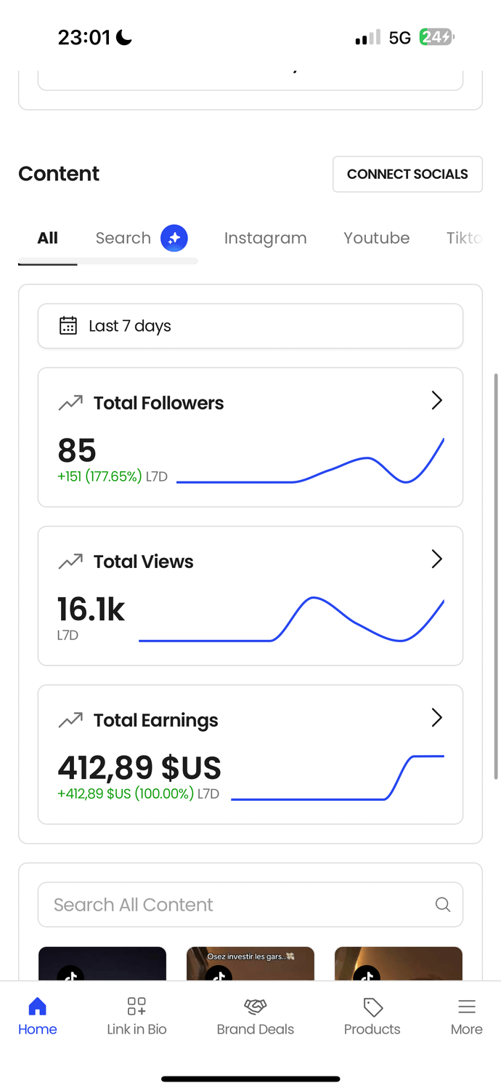501x1091 pixels.
Task: Open the Brand Deals handshake icon
Action: coord(256,1007)
